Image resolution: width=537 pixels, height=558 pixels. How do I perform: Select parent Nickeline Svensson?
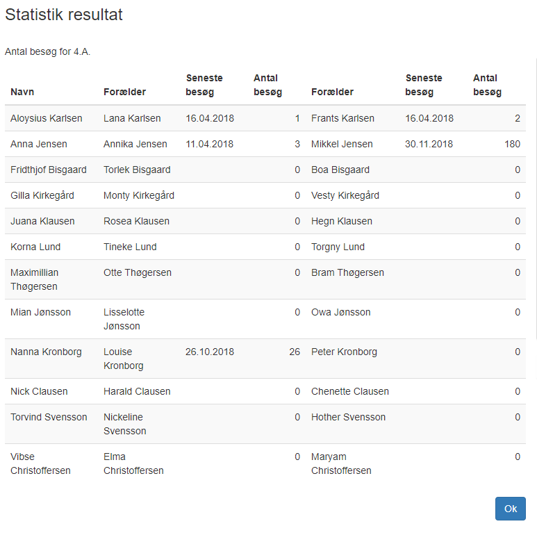(x=125, y=424)
